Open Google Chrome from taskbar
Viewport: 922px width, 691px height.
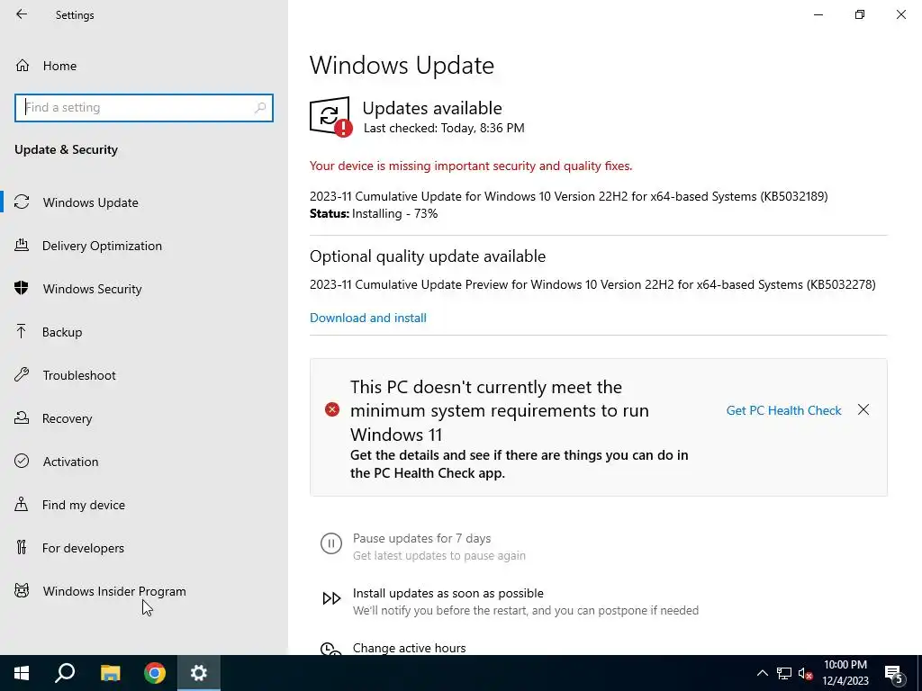click(x=155, y=673)
